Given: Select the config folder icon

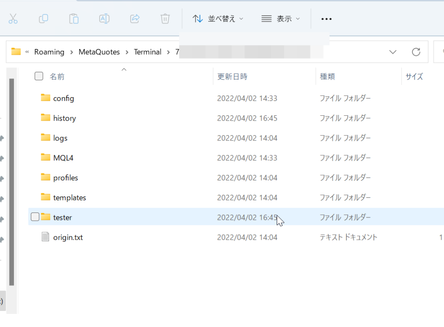Looking at the screenshot, I should pos(45,98).
